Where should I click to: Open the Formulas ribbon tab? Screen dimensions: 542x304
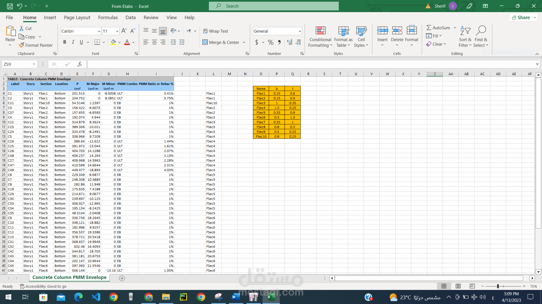point(108,17)
